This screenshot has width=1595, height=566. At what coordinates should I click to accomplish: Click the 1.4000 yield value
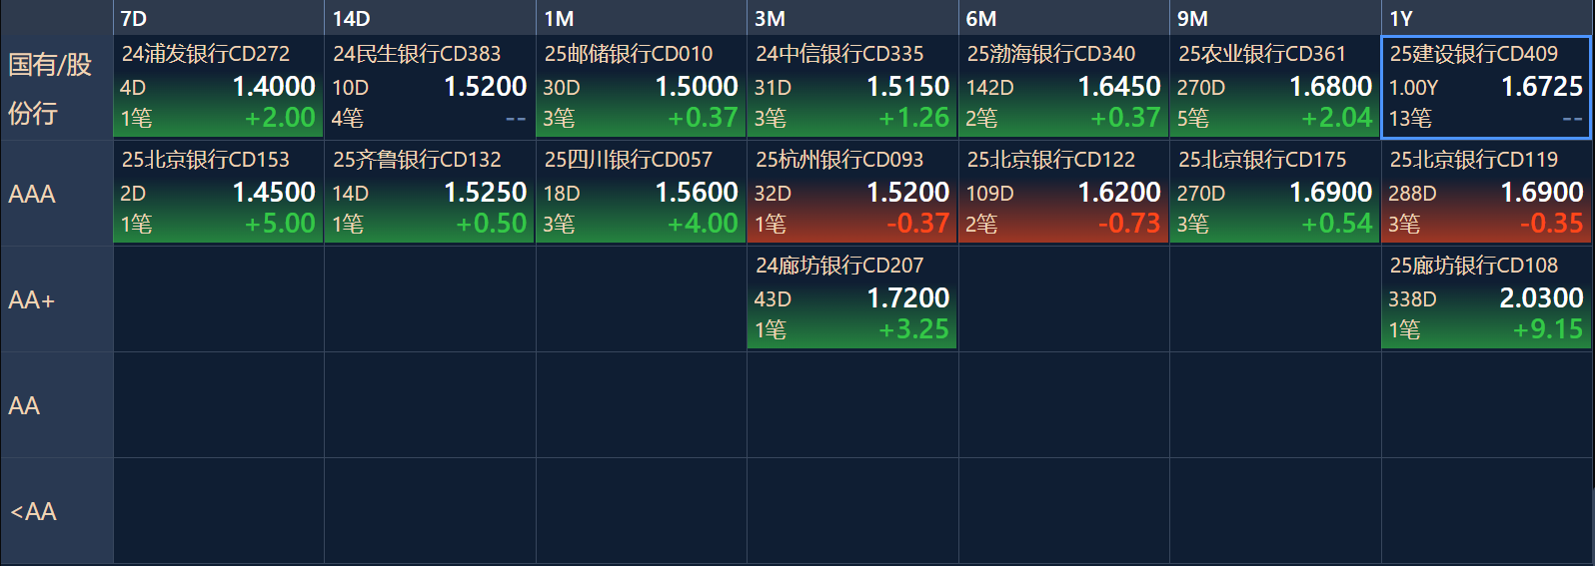tap(274, 87)
